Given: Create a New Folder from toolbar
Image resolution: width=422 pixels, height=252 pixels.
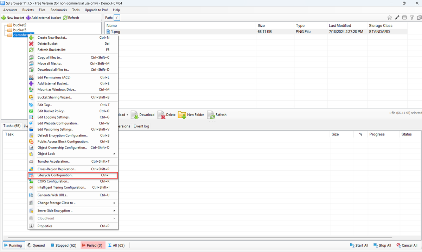Looking at the screenshot, I should [191, 115].
